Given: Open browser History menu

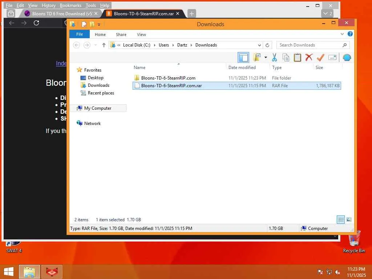Looking at the screenshot, I should pyautogui.click(x=48, y=5).
